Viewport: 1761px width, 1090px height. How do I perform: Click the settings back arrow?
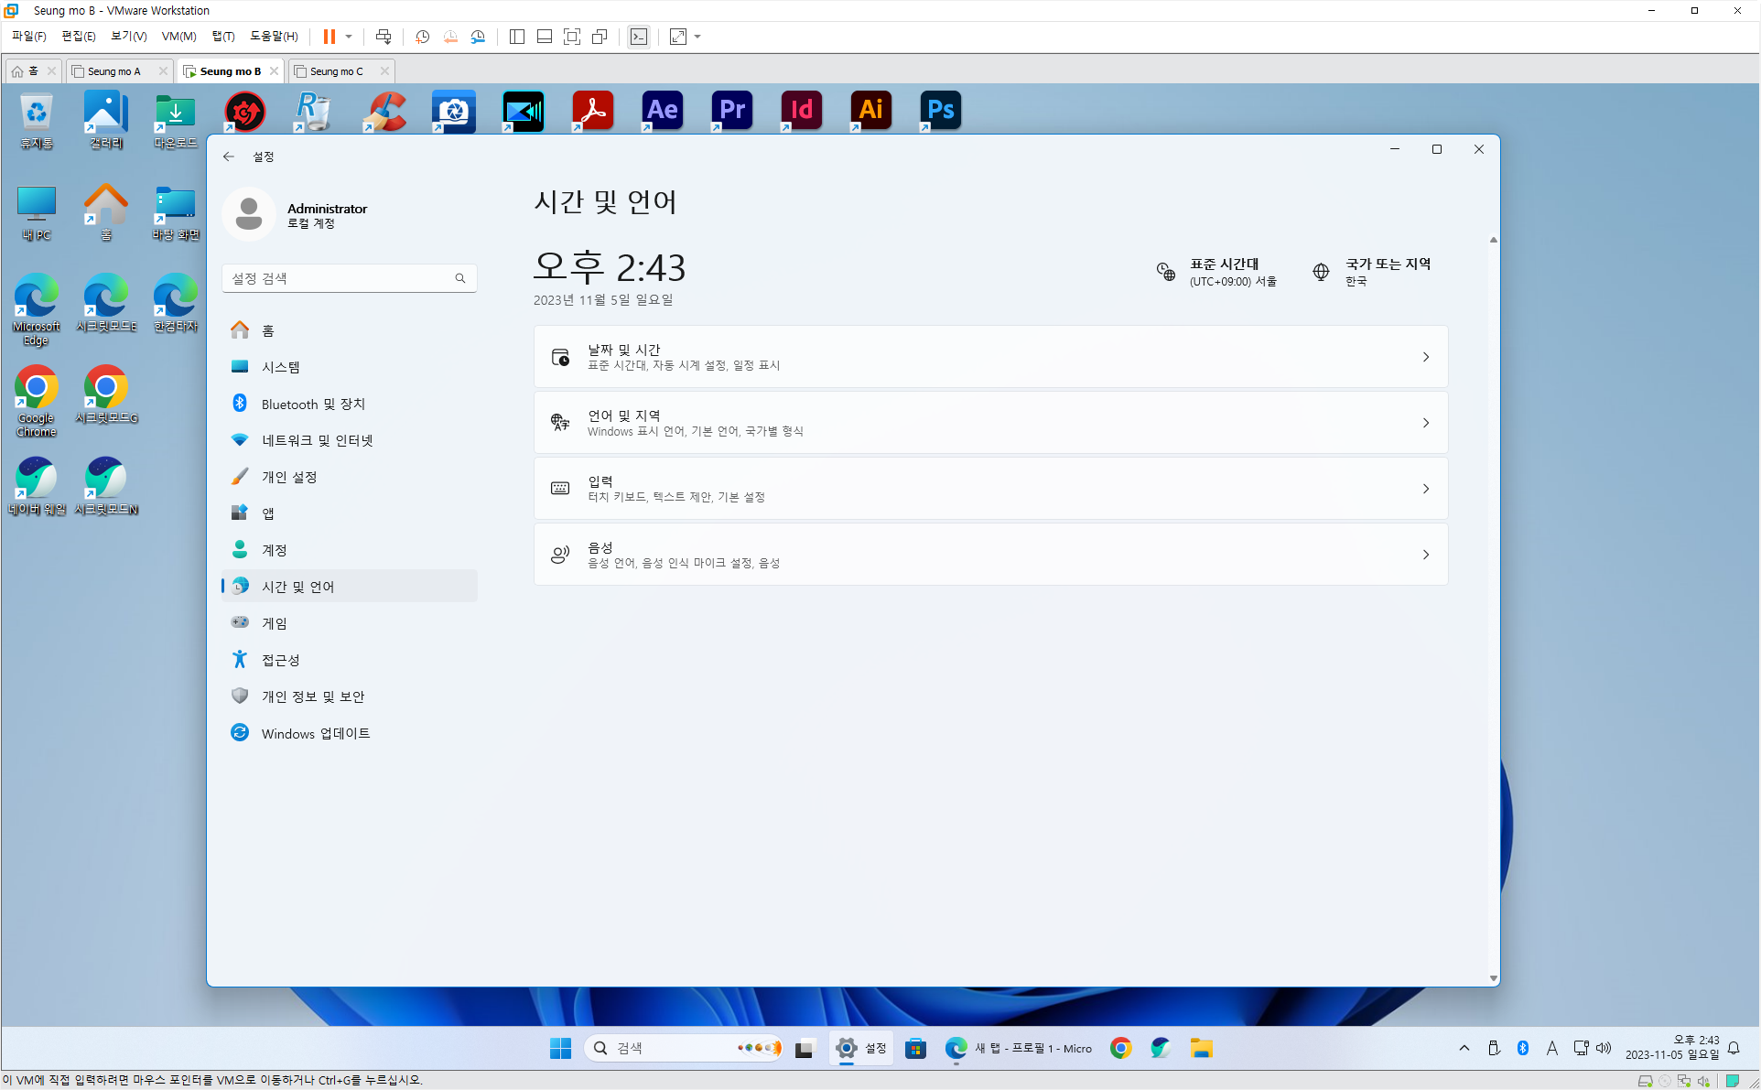(229, 156)
